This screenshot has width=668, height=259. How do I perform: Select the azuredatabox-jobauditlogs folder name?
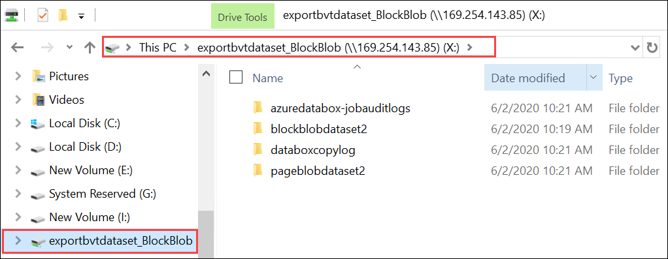[x=340, y=108]
